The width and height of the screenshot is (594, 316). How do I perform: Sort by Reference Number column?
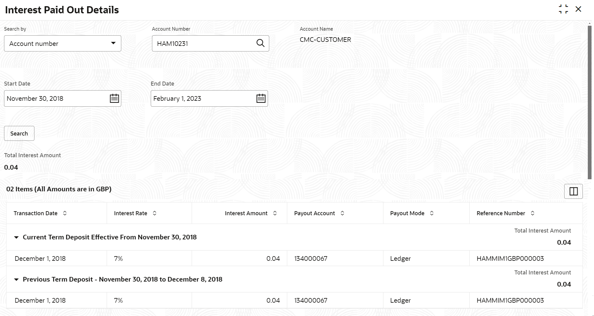point(533,213)
